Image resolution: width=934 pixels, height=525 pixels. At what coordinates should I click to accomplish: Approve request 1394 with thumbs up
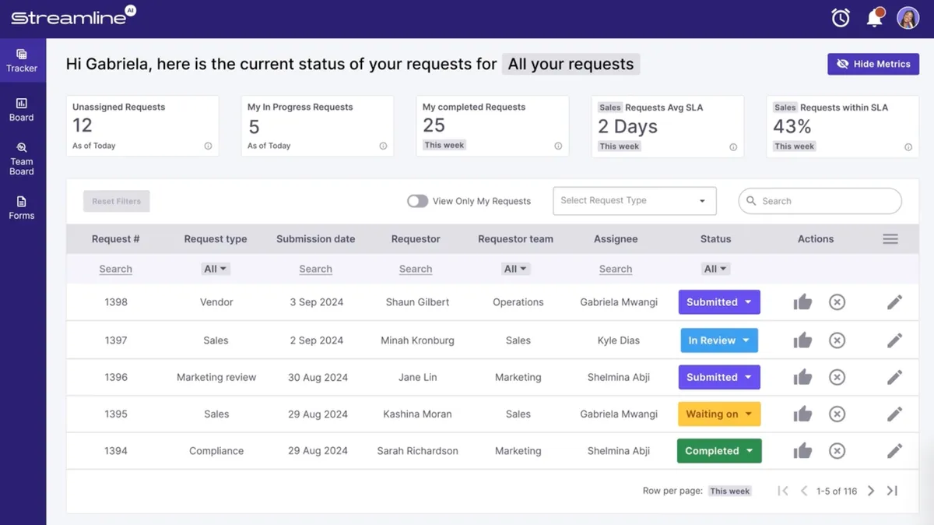pyautogui.click(x=802, y=451)
